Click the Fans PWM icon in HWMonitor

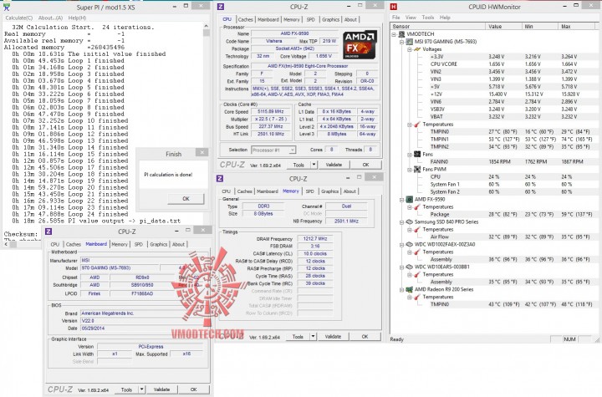[417, 170]
